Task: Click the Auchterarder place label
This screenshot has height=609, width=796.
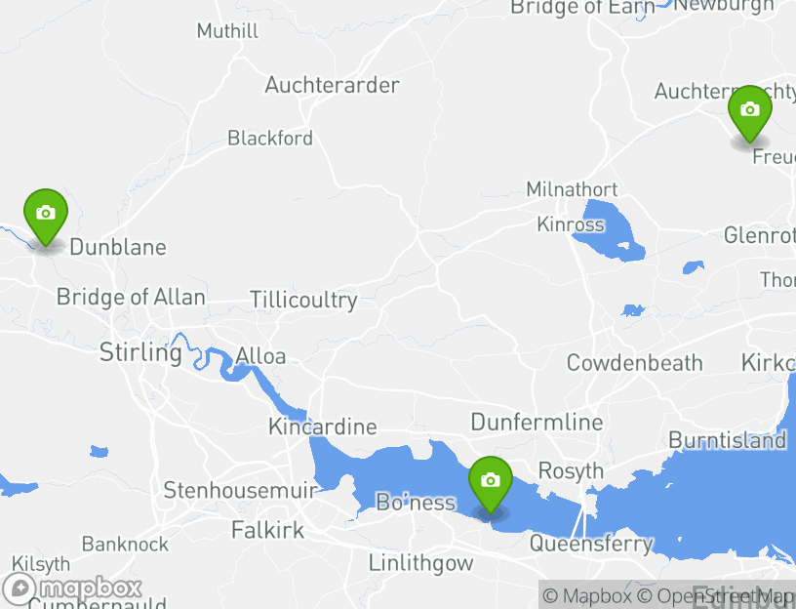Action: click(332, 85)
